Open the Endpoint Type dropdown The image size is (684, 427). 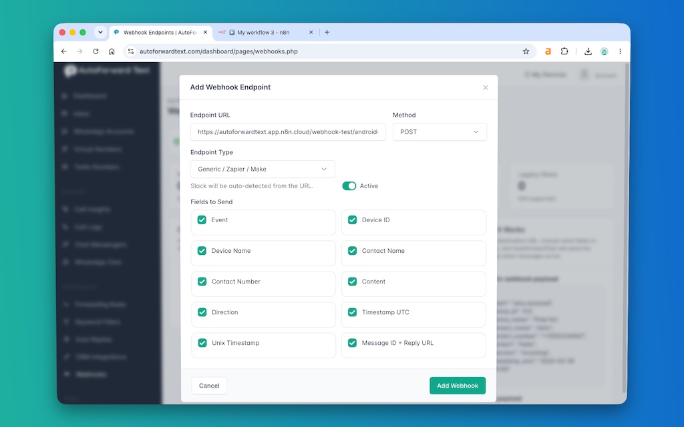click(x=263, y=169)
